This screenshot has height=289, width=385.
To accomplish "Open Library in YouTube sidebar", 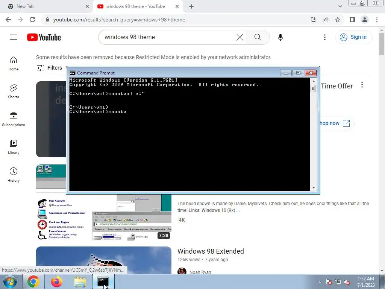I will click(x=14, y=147).
